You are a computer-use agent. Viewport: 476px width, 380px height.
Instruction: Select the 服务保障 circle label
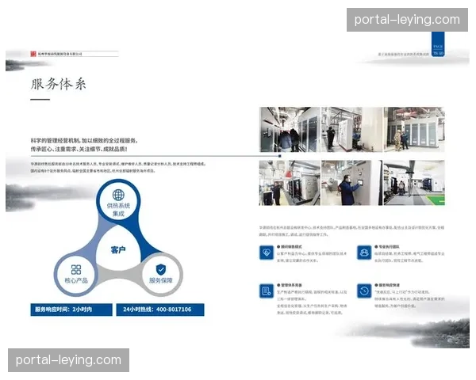[161, 280]
